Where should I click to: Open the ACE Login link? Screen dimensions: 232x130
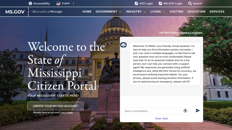[x=146, y=3]
